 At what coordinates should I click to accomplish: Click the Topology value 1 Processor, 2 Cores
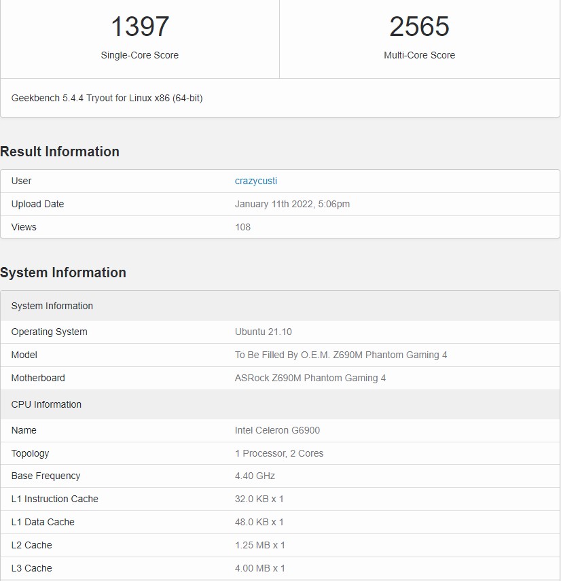coord(279,453)
